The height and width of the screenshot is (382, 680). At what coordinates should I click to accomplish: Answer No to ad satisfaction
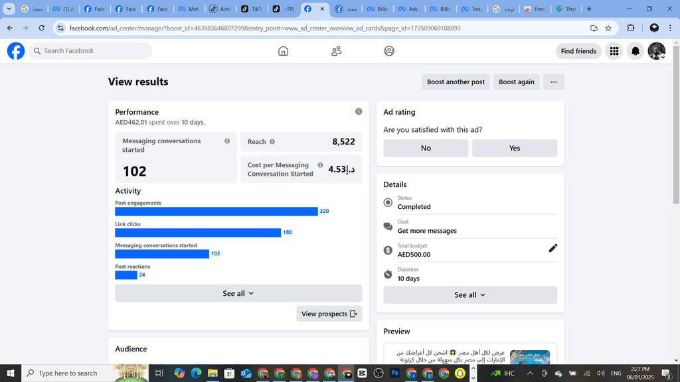tap(426, 148)
